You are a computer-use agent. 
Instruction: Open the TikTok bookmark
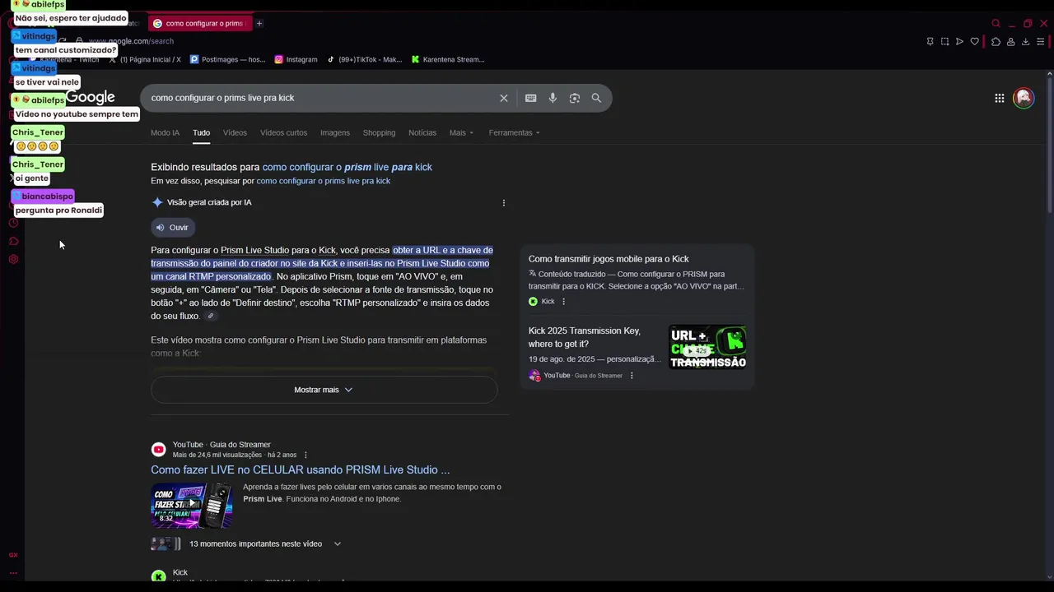point(364,59)
